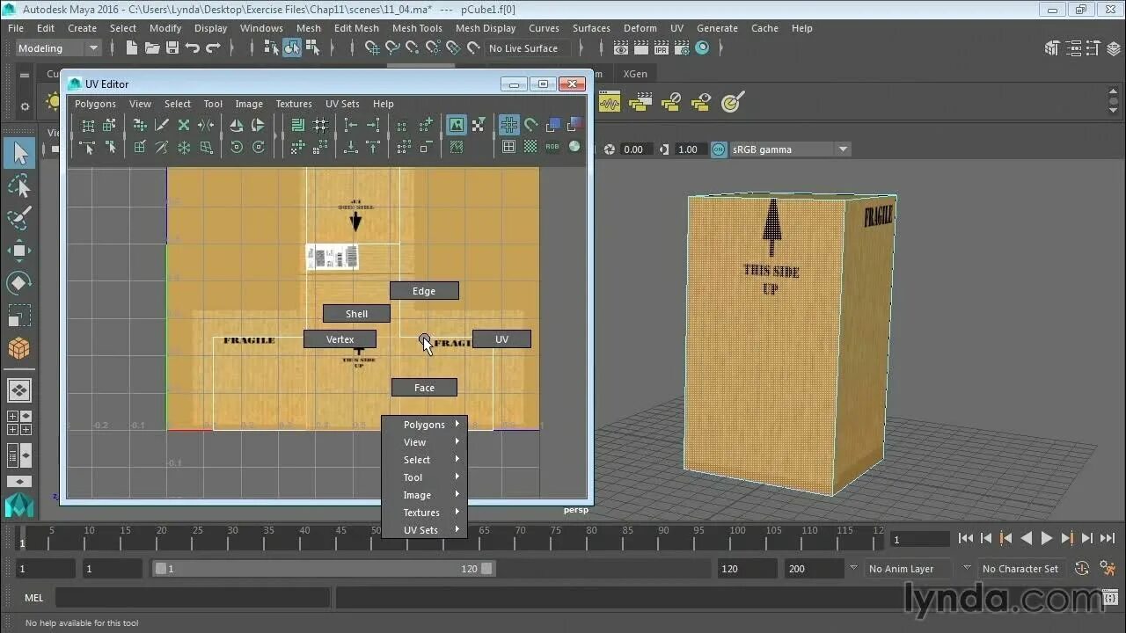Viewport: 1126px width, 633px height.
Task: Click the green X cut UVs icon
Action: click(184, 126)
